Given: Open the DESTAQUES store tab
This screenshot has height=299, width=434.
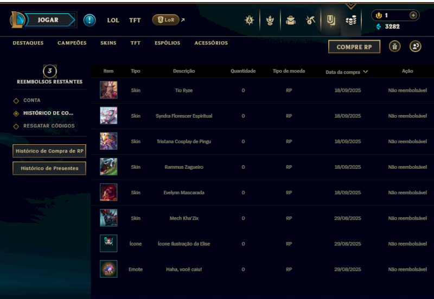Looking at the screenshot, I should 28,43.
